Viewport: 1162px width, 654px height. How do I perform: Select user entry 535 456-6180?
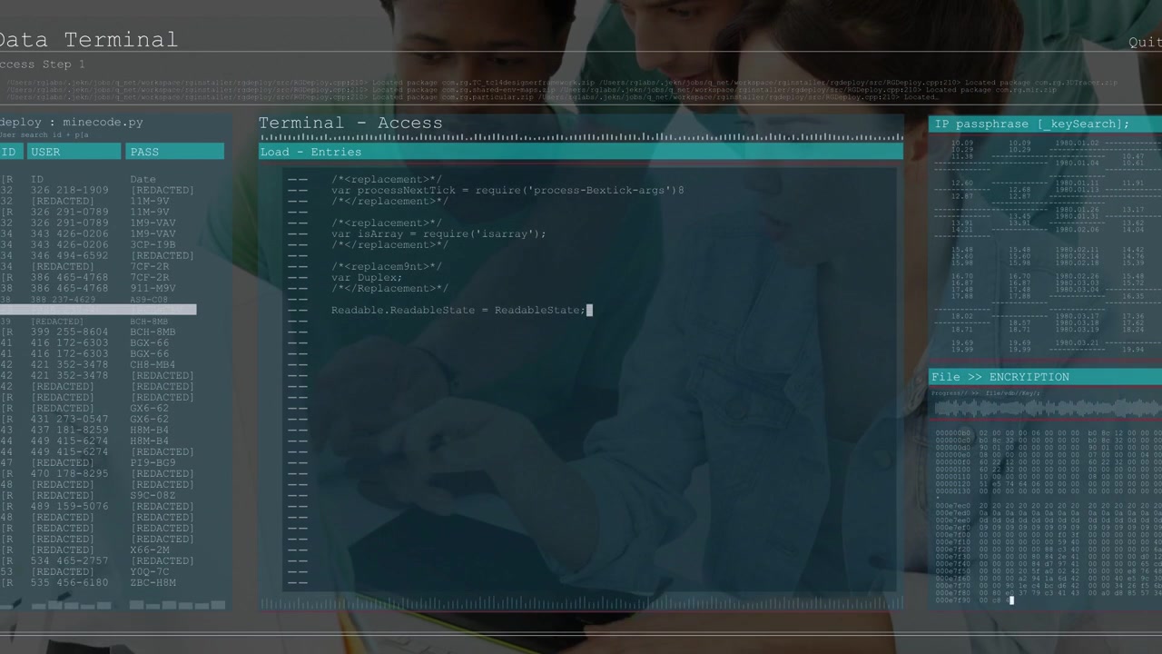coord(70,582)
